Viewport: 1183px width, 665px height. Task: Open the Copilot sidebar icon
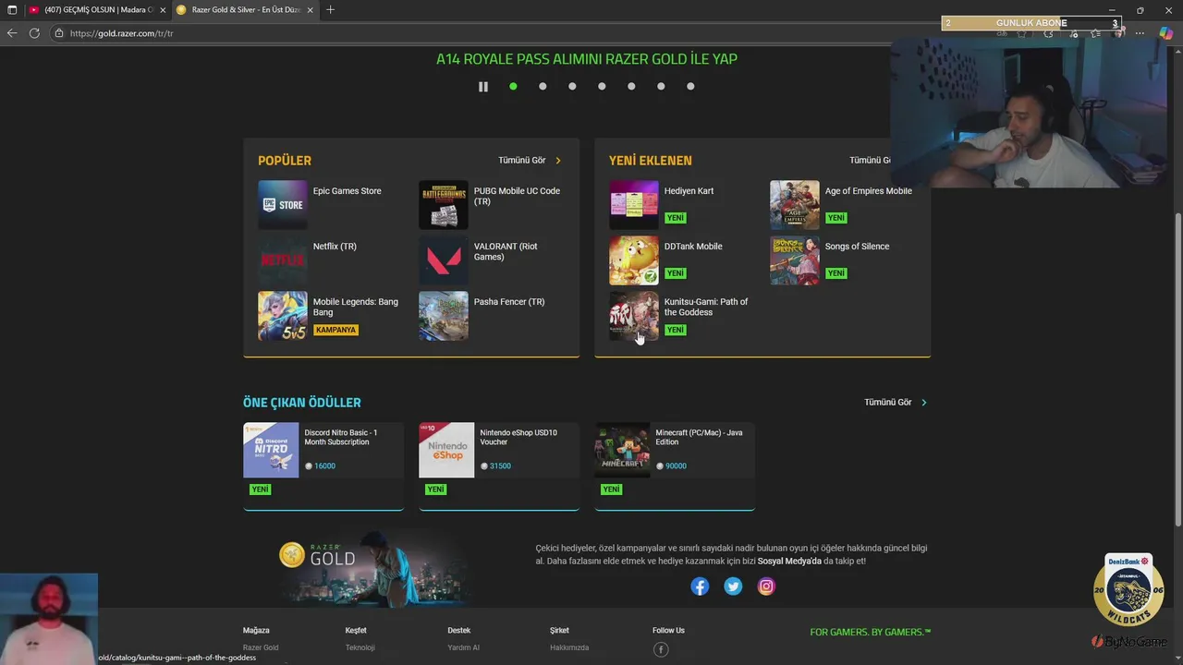click(1166, 33)
